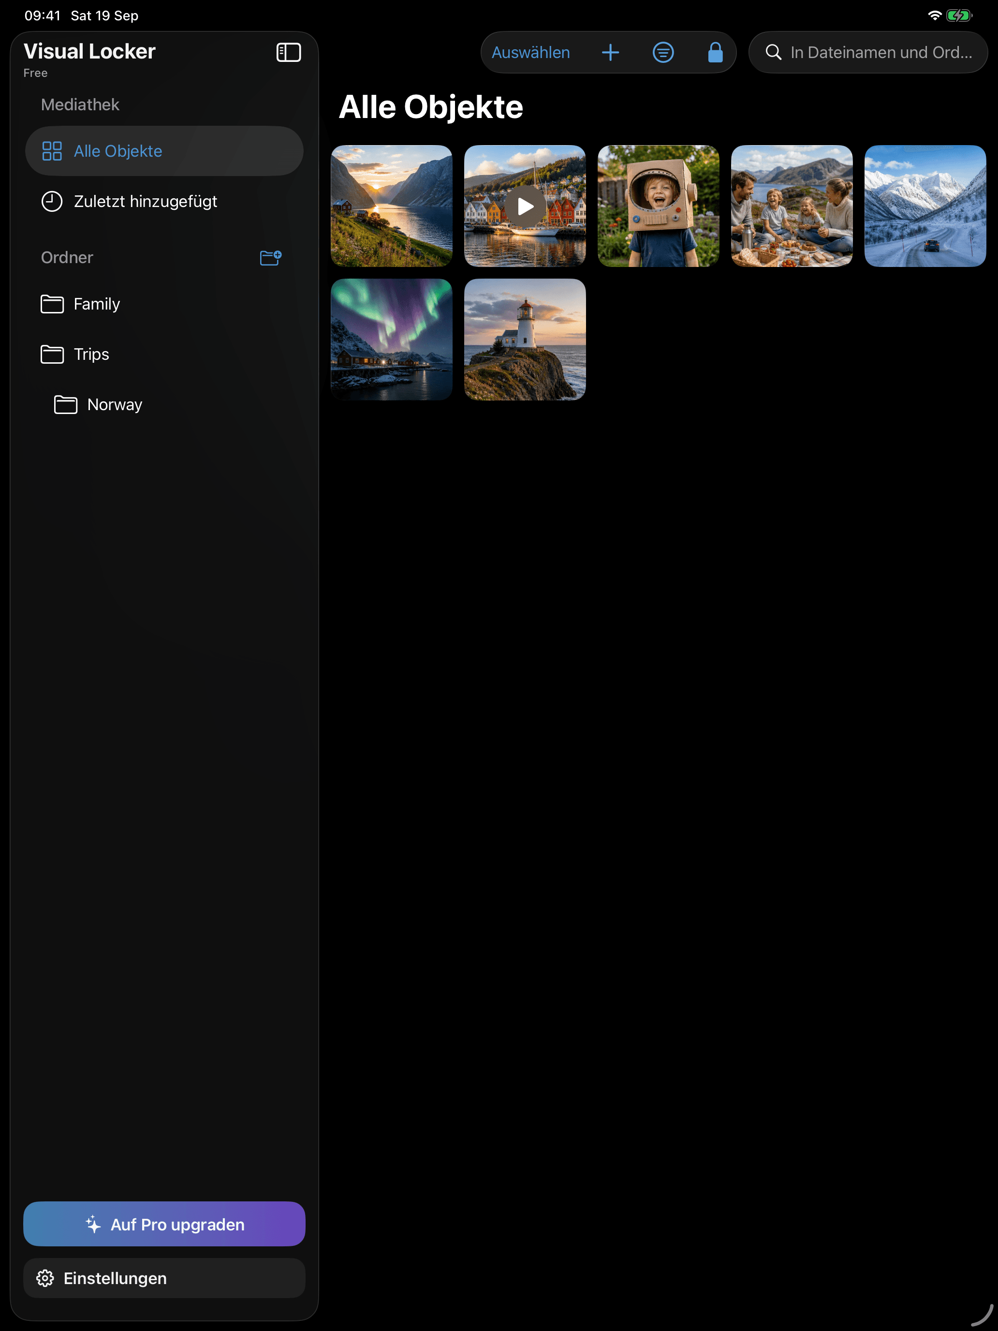This screenshot has height=1331, width=998.
Task: Tap the plus icon to add media
Action: coord(610,52)
